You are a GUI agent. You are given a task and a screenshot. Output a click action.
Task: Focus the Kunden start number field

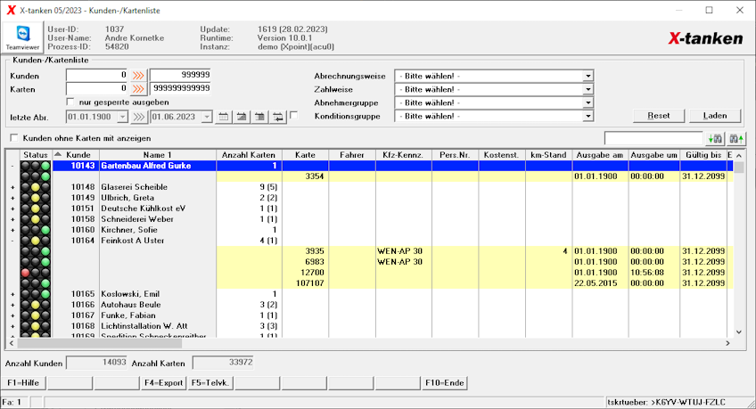click(96, 75)
